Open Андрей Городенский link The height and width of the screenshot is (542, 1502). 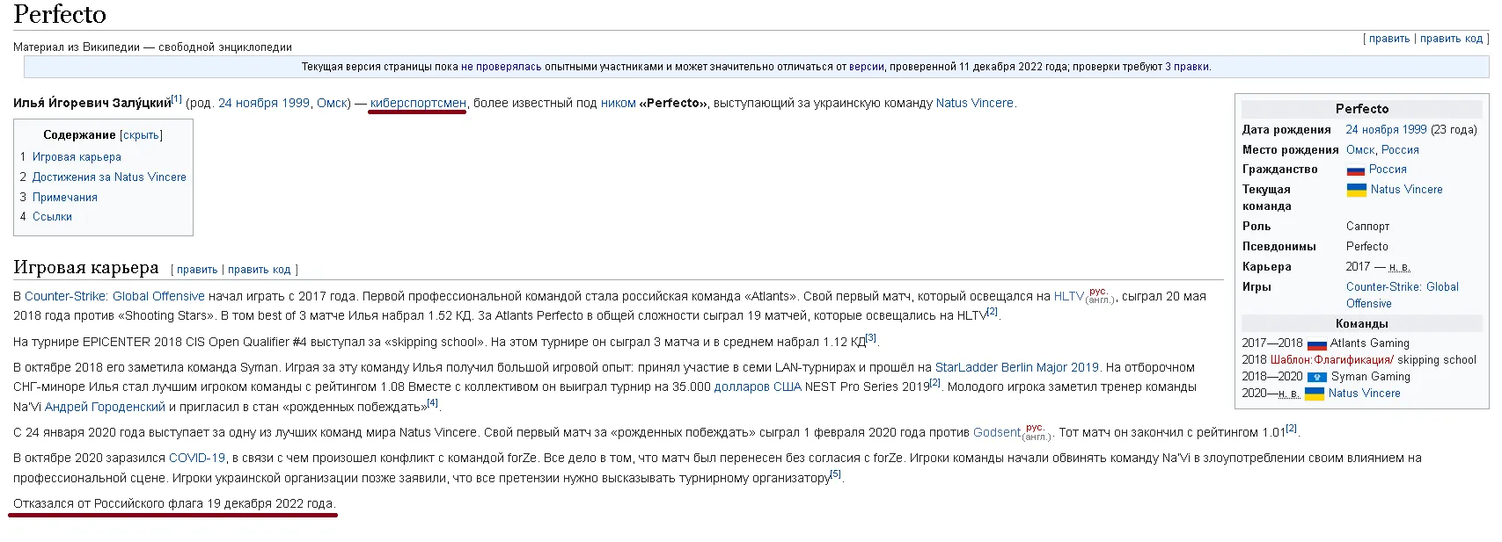105,408
